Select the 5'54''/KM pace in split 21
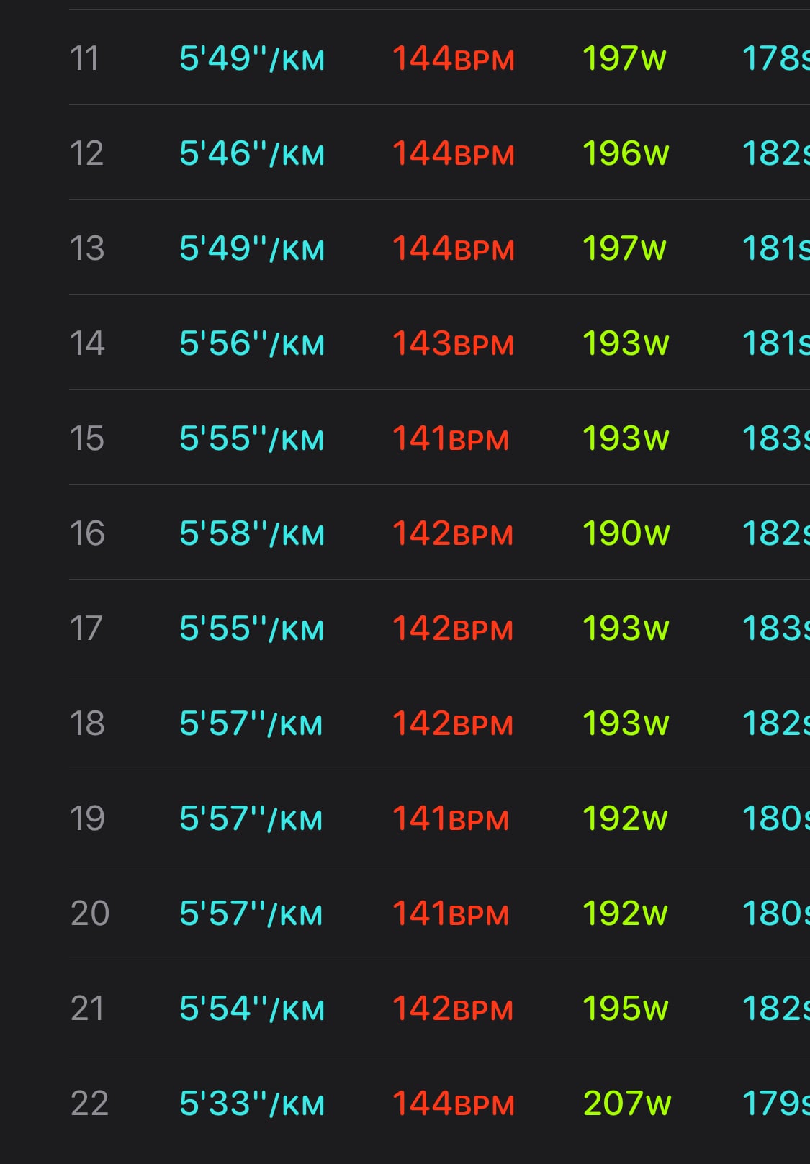 pyautogui.click(x=252, y=1009)
